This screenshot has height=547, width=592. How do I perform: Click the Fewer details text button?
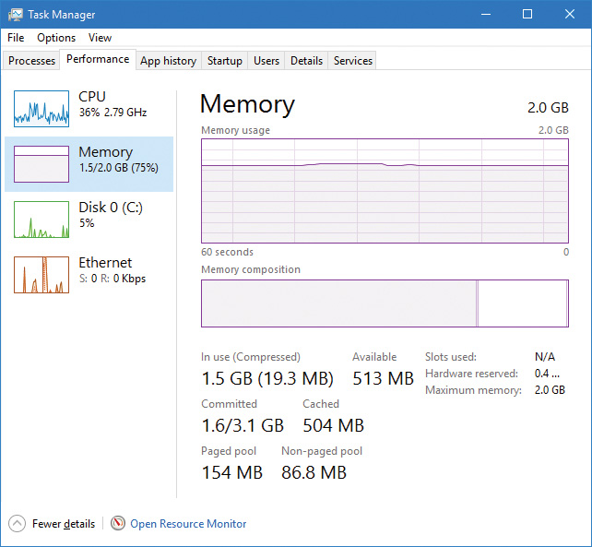(64, 524)
